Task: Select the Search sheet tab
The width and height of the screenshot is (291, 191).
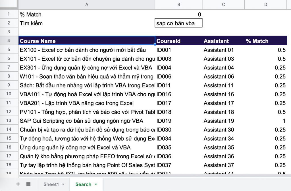Action: [x=83, y=184]
